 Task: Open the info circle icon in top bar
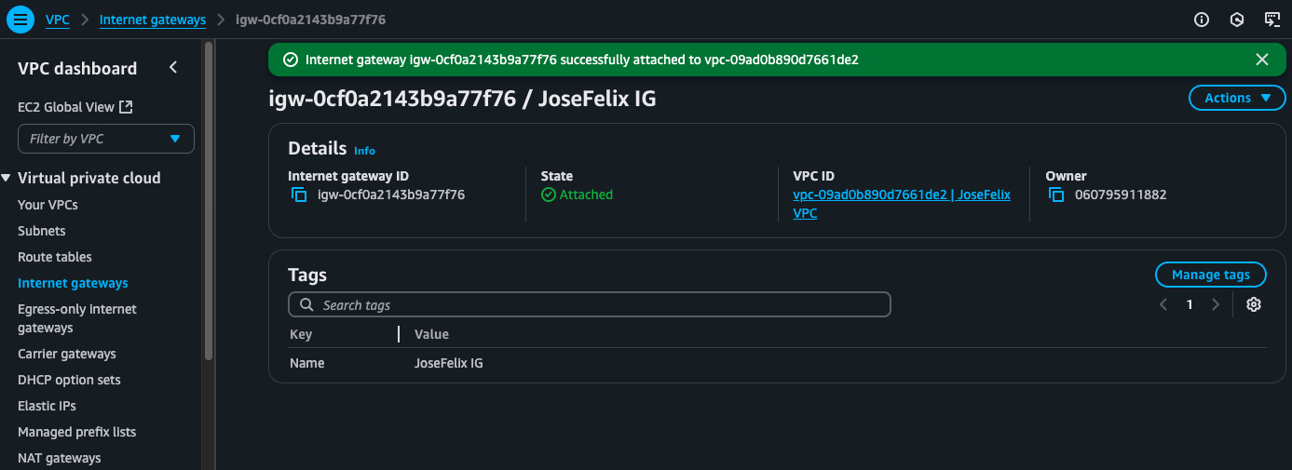(1202, 19)
